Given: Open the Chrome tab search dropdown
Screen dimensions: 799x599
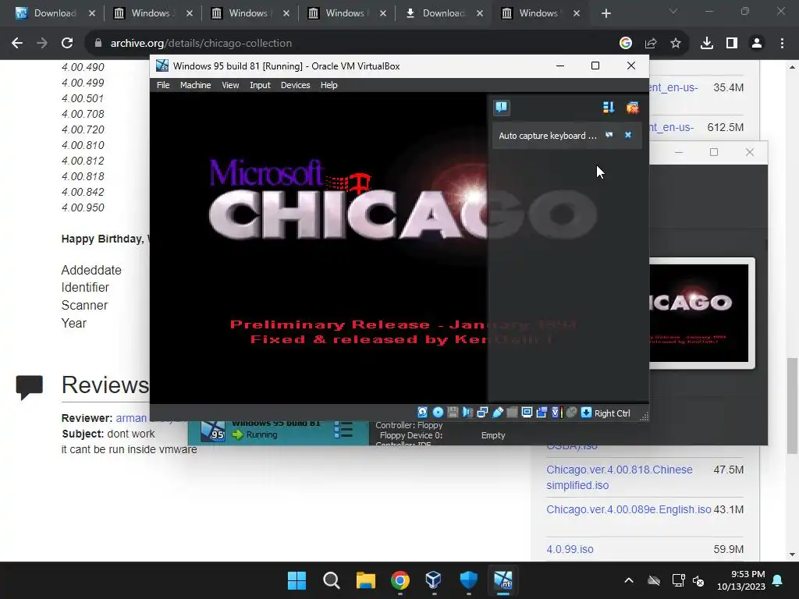Looking at the screenshot, I should pyautogui.click(x=673, y=11).
